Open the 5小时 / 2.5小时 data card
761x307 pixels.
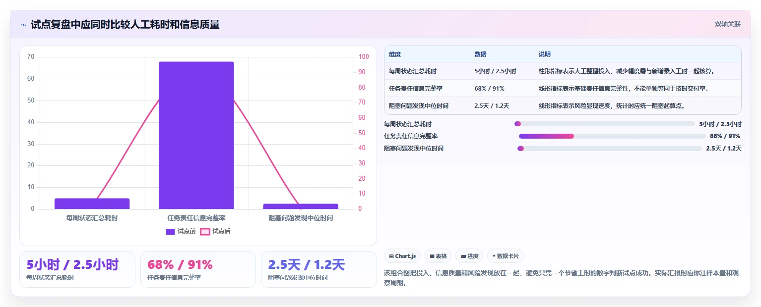pos(77,269)
